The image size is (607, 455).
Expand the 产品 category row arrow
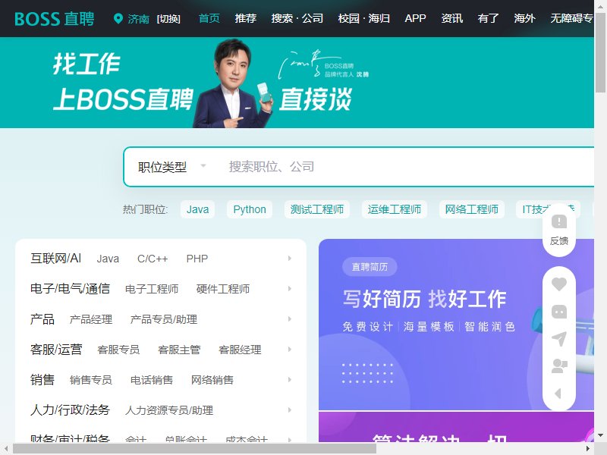point(290,318)
